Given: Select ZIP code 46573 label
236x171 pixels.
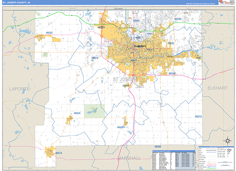Looking at the screenshot, I should (198, 116).
